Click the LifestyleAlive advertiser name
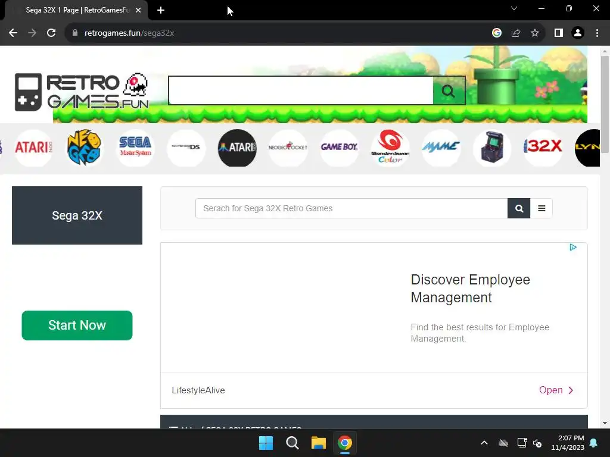The image size is (610, 457). [x=198, y=390]
